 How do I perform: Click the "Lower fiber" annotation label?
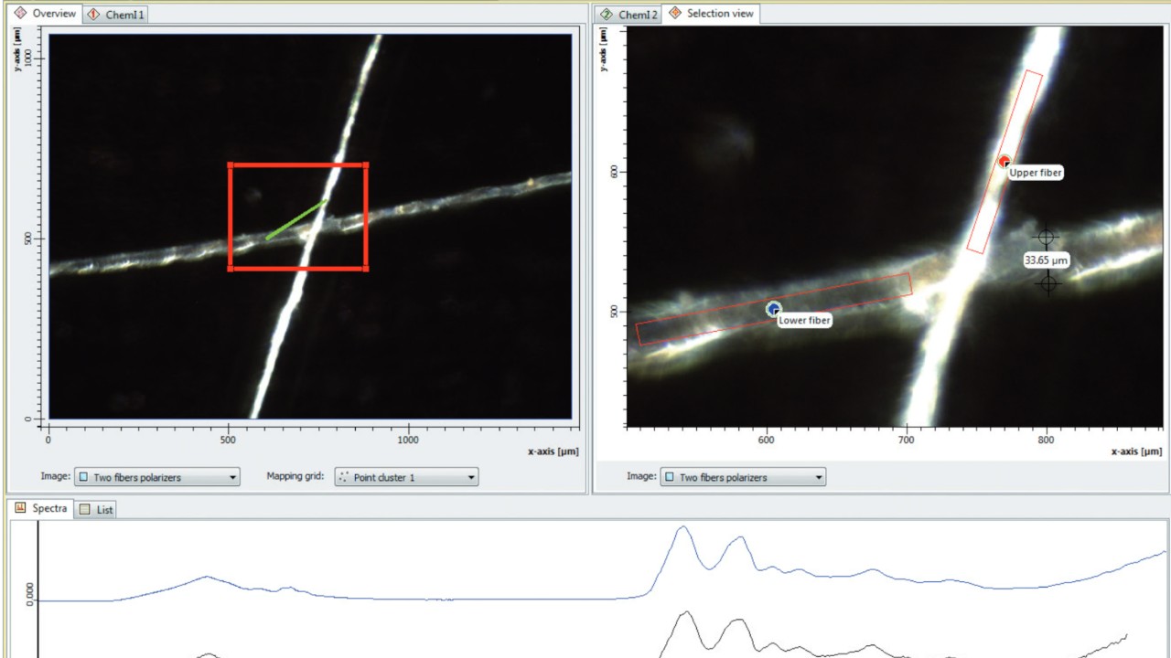point(804,321)
